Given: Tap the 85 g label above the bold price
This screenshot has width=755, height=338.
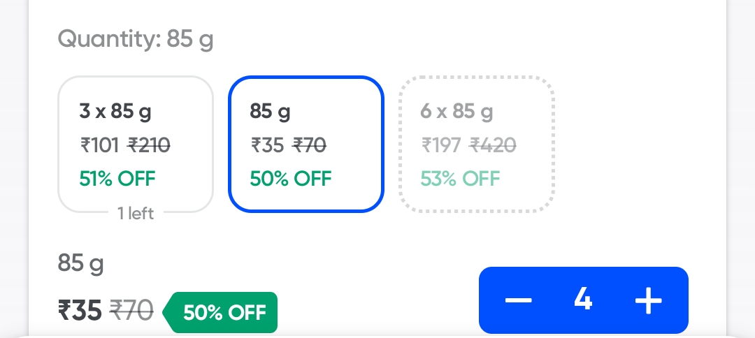Looking at the screenshot, I should click(x=80, y=264).
